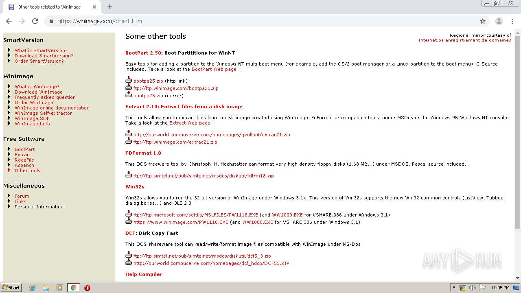Screen dimensions: 521x293
Task: Launch media player from taskbar
Action: coord(60,288)
